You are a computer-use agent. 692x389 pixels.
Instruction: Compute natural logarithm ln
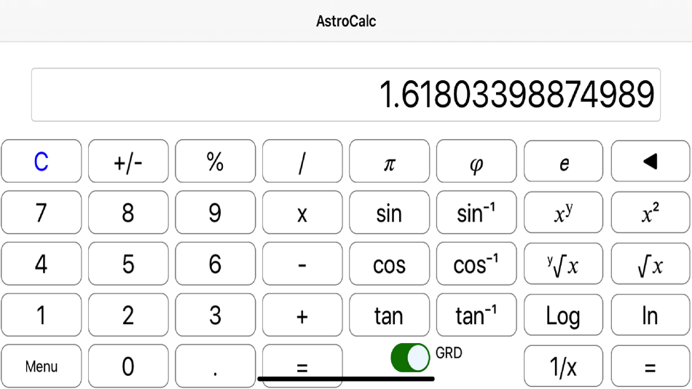(x=650, y=315)
